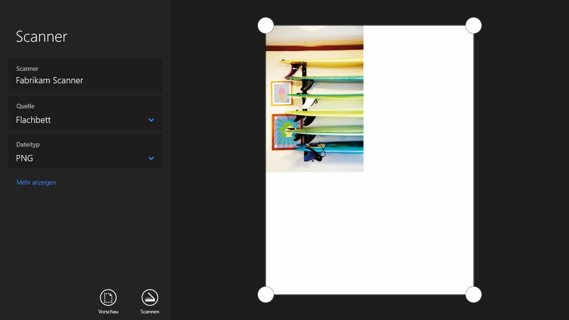
Task: Click the Vorschau text label
Action: coord(108,312)
